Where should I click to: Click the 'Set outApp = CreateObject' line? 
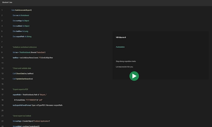(x=31, y=121)
